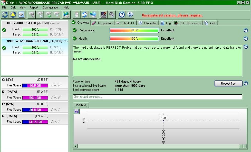
Task: Open the Report menu
Action: (x=34, y=7)
